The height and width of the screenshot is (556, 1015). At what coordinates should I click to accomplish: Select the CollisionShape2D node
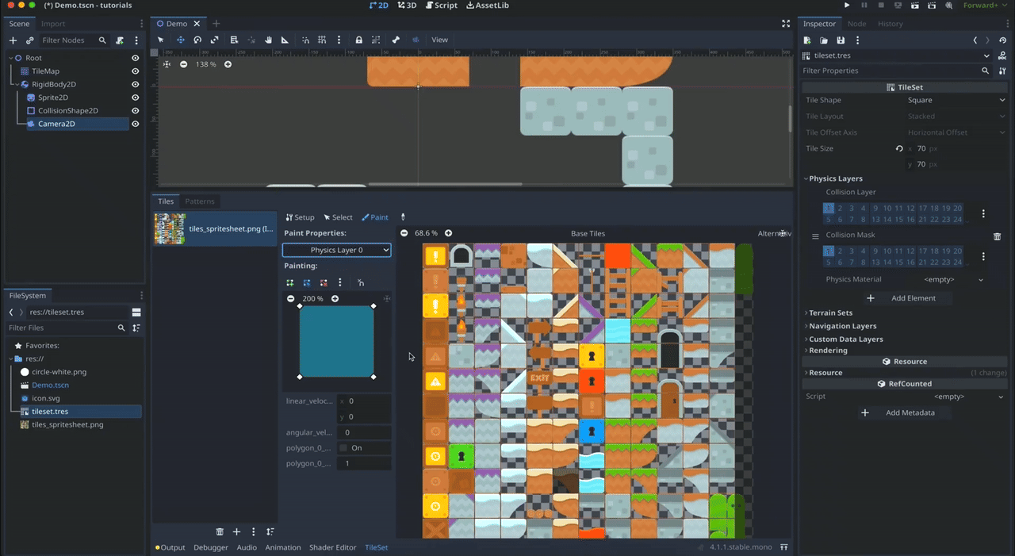coord(67,110)
